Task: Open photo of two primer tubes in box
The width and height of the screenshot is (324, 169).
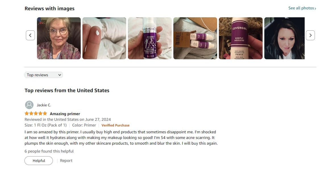Action: click(x=195, y=38)
